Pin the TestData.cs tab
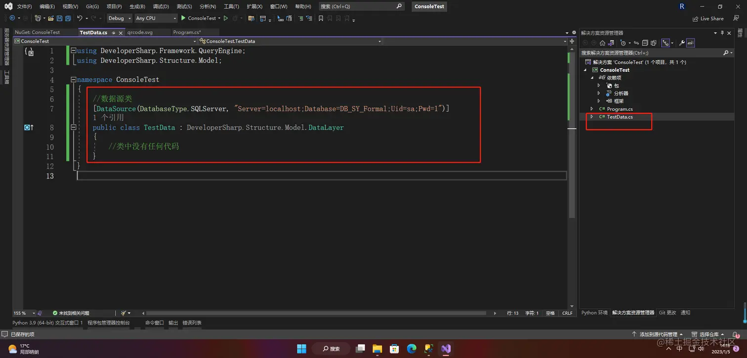Viewport: 747px width, 358px height. [113, 33]
